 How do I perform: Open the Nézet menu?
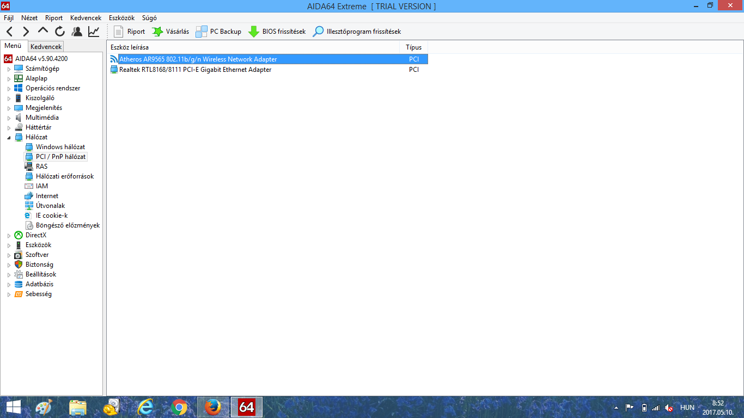pos(29,18)
